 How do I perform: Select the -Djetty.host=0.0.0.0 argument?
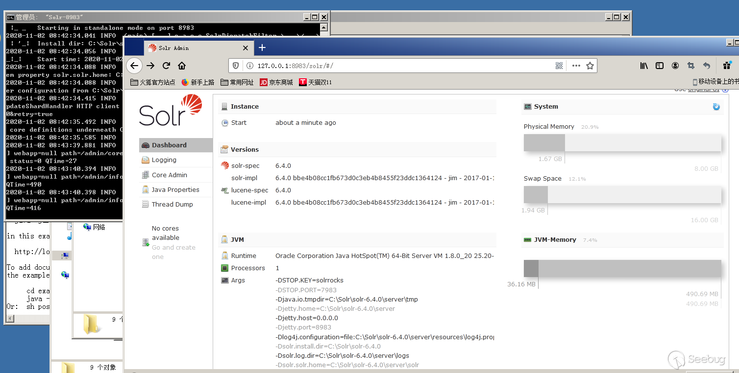[x=307, y=318]
